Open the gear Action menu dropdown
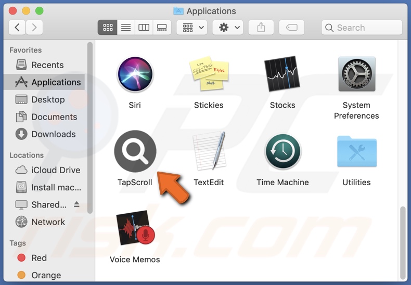The image size is (411, 285). (228, 28)
